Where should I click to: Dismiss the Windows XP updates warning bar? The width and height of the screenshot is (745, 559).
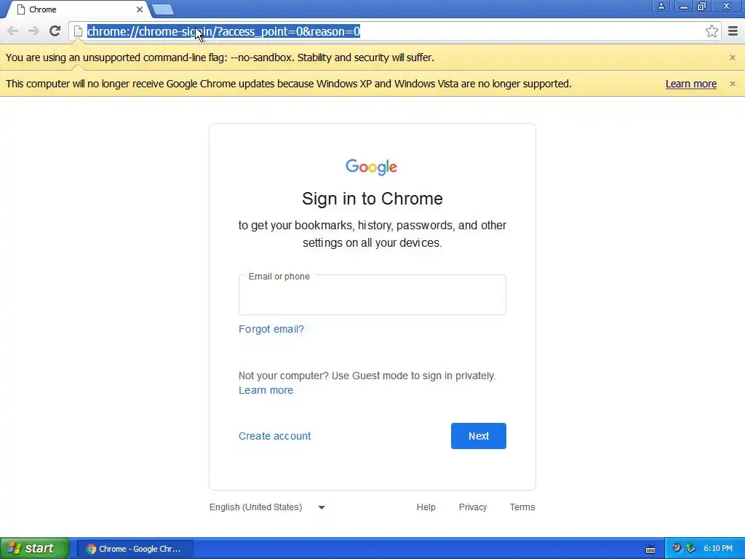tap(732, 84)
